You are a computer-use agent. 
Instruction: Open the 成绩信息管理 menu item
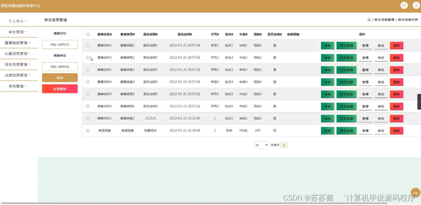[x=17, y=75]
